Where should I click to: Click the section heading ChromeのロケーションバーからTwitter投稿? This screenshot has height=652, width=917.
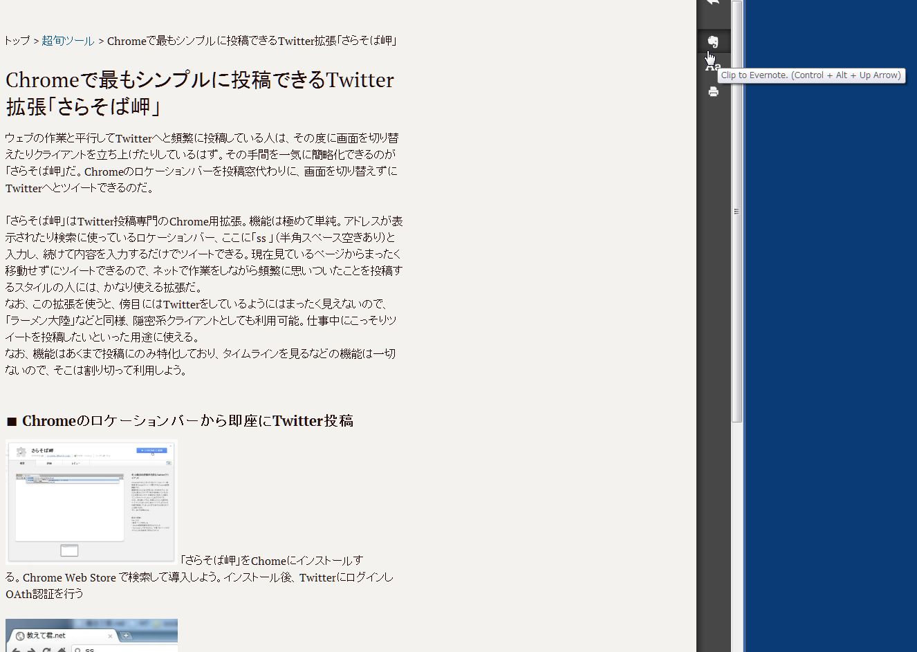pos(180,421)
